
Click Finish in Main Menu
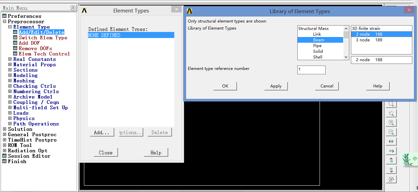[x=17, y=161]
